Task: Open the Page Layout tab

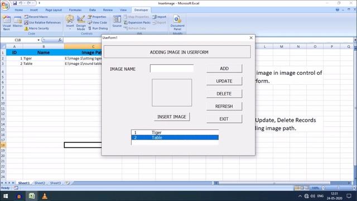Action: point(54,10)
